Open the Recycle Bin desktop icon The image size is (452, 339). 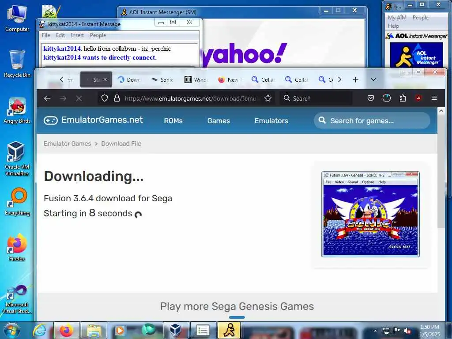click(17, 64)
